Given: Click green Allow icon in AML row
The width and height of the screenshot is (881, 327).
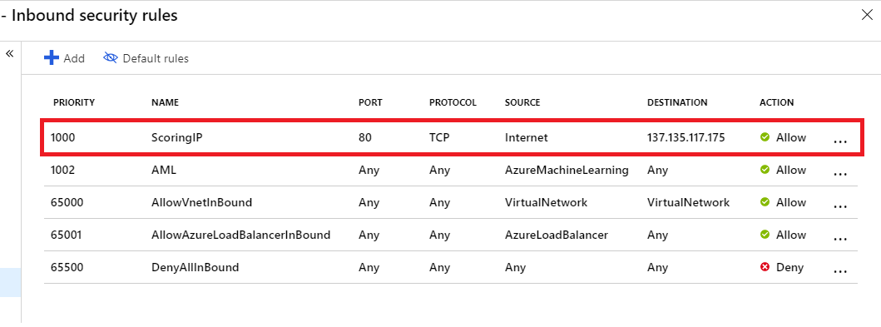Looking at the screenshot, I should click(x=765, y=170).
